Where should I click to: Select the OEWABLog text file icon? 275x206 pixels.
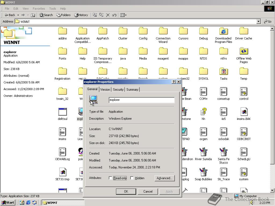coord(62,152)
